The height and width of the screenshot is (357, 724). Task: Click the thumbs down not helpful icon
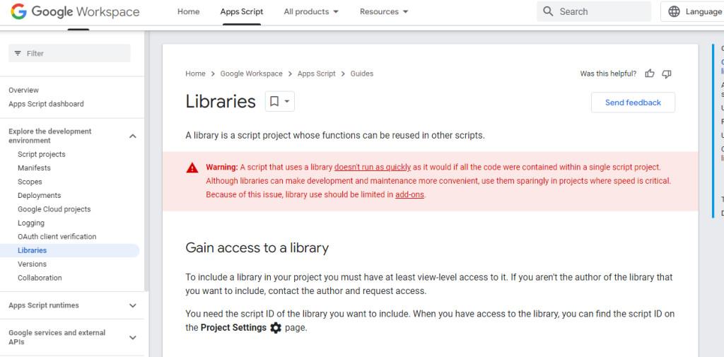click(666, 74)
